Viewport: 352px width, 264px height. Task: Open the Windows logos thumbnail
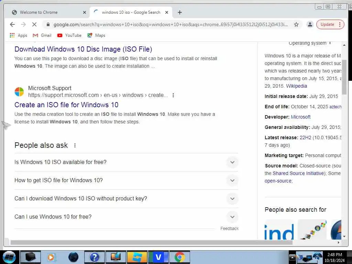pyautogui.click(x=312, y=229)
